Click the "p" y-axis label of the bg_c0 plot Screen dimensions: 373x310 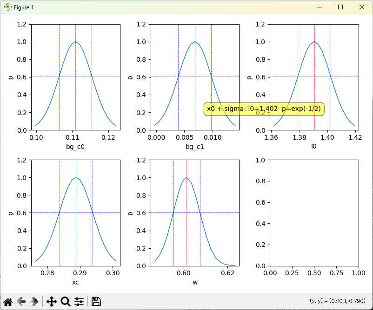[11, 77]
